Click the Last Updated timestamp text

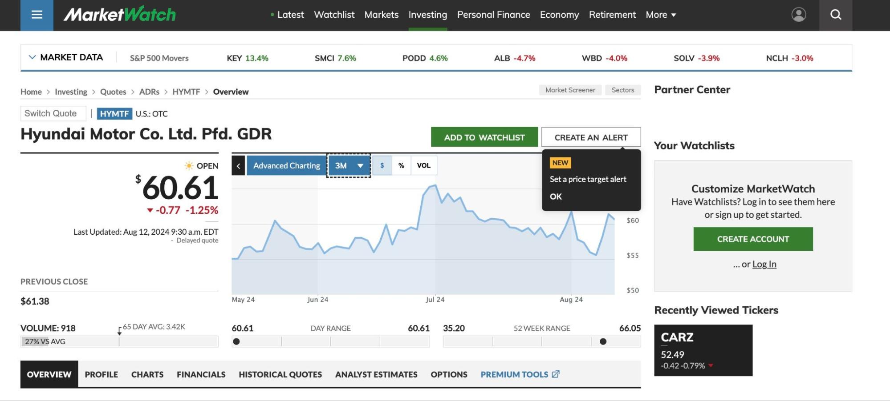coord(146,232)
